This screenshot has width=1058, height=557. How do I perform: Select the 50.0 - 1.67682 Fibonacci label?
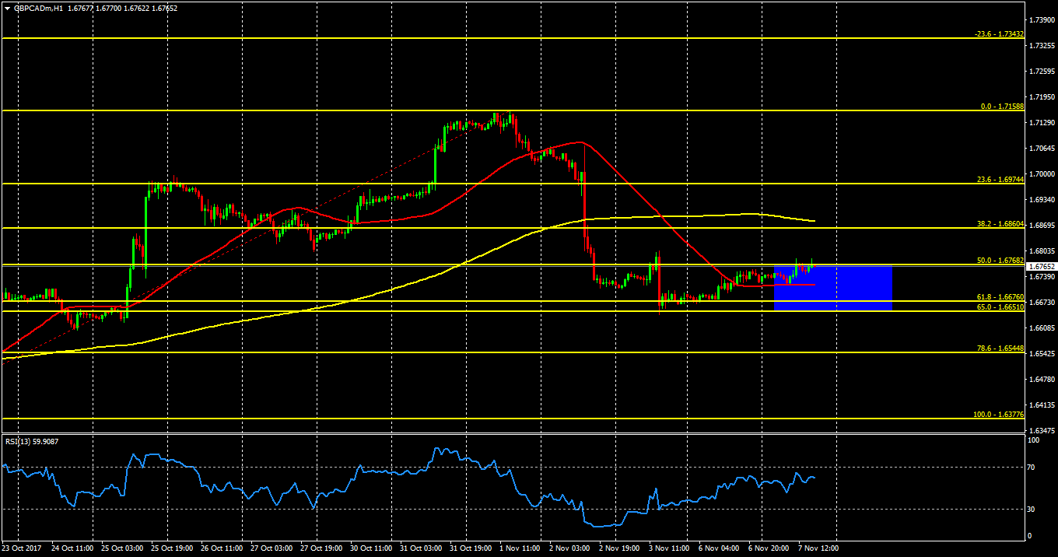[x=1000, y=261]
